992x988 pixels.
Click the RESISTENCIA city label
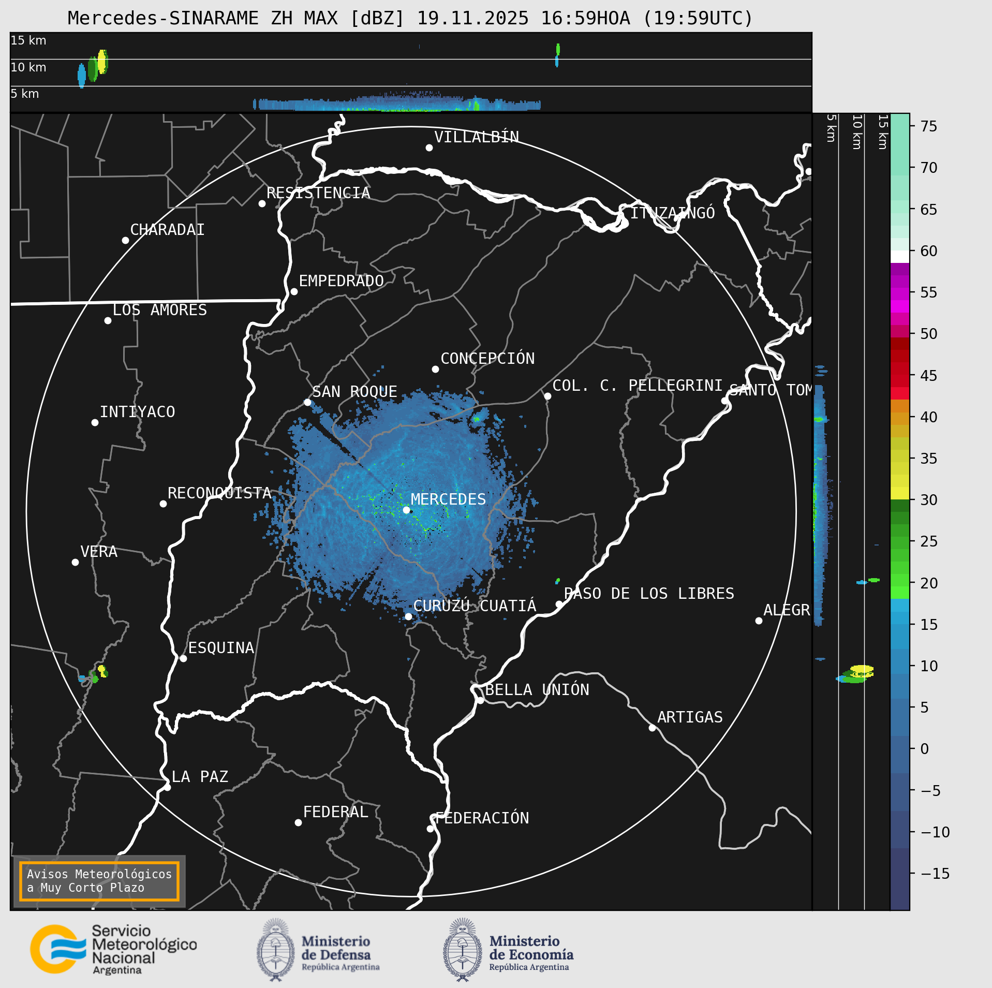(x=318, y=193)
